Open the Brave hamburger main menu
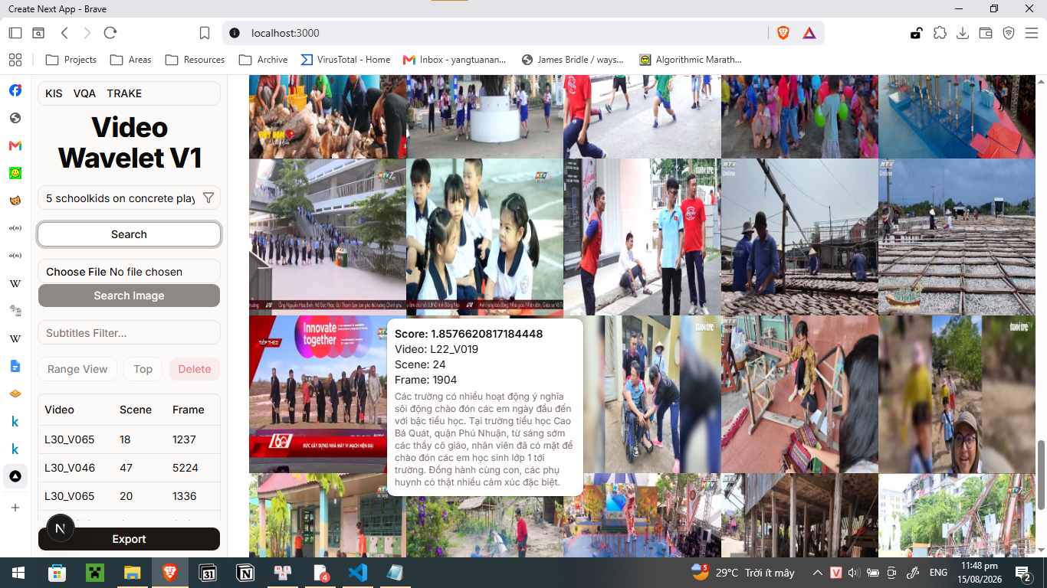This screenshot has width=1047, height=588. pyautogui.click(x=1032, y=33)
